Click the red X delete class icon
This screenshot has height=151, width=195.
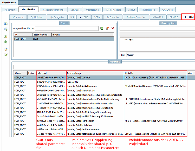click(x=113, y=28)
